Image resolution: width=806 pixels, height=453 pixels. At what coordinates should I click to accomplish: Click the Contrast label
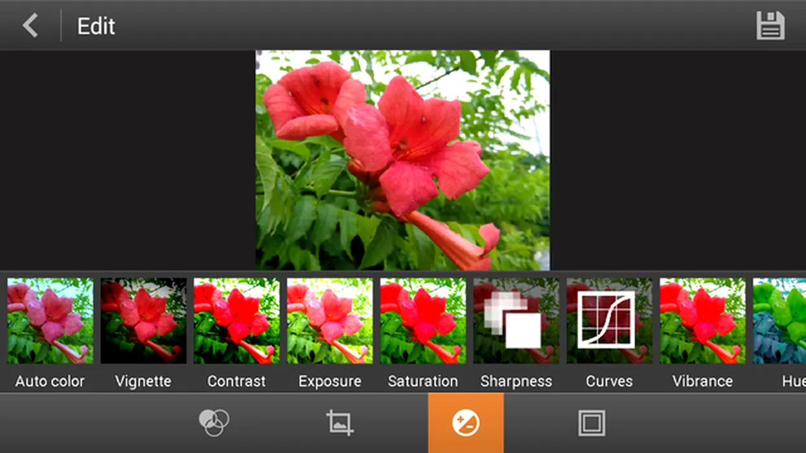(236, 381)
